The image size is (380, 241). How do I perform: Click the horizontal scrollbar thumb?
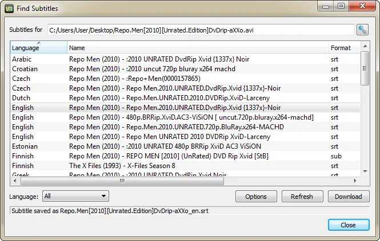(x=122, y=181)
